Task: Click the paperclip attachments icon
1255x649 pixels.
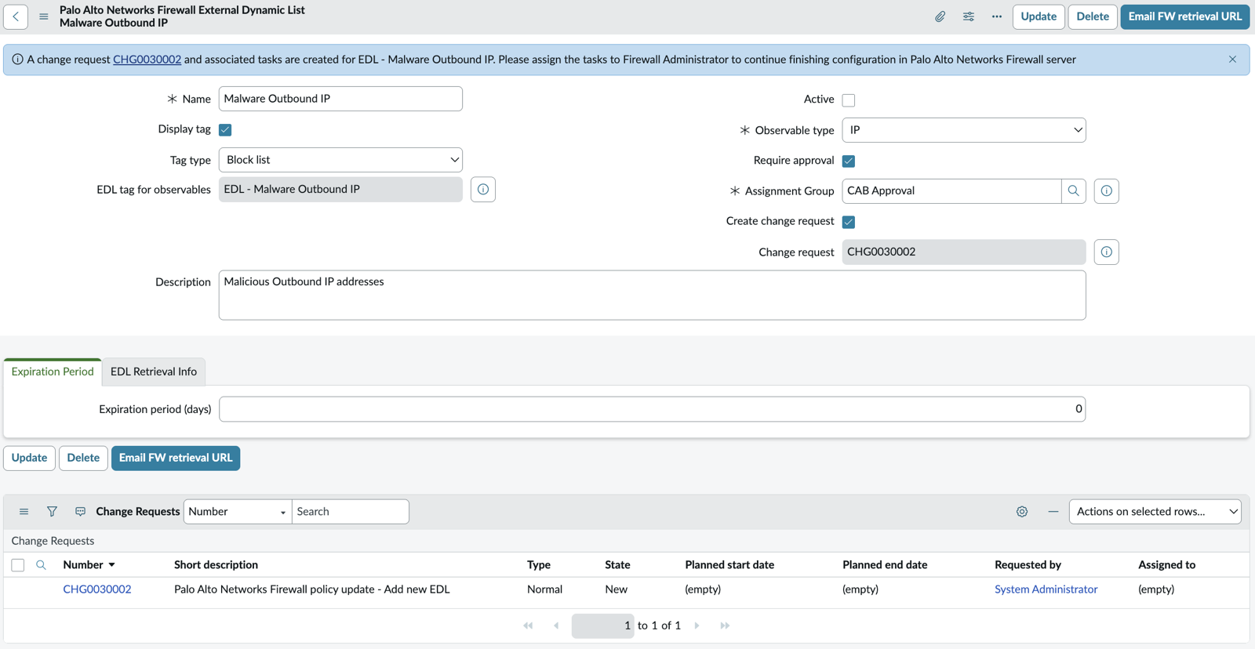Action: [940, 16]
